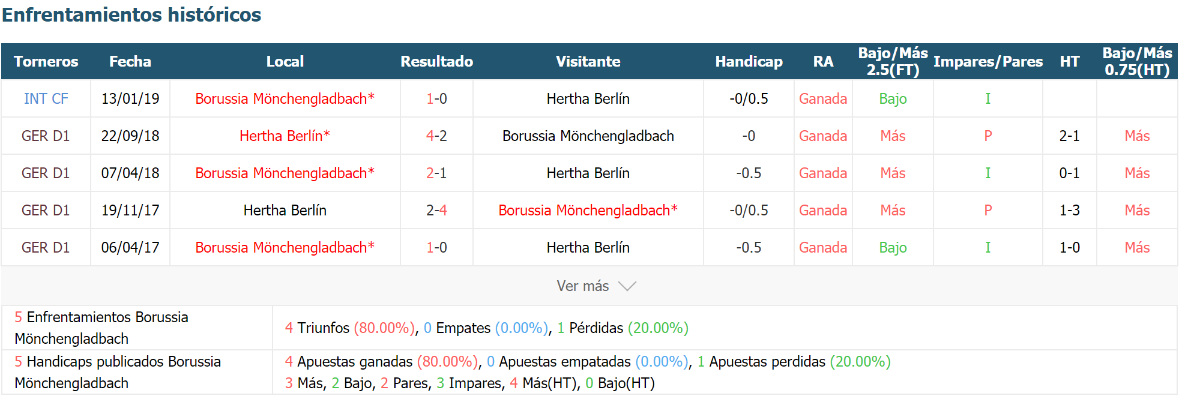Select the 13/01/19 Borussia Mönchengladbach local team

285,98
